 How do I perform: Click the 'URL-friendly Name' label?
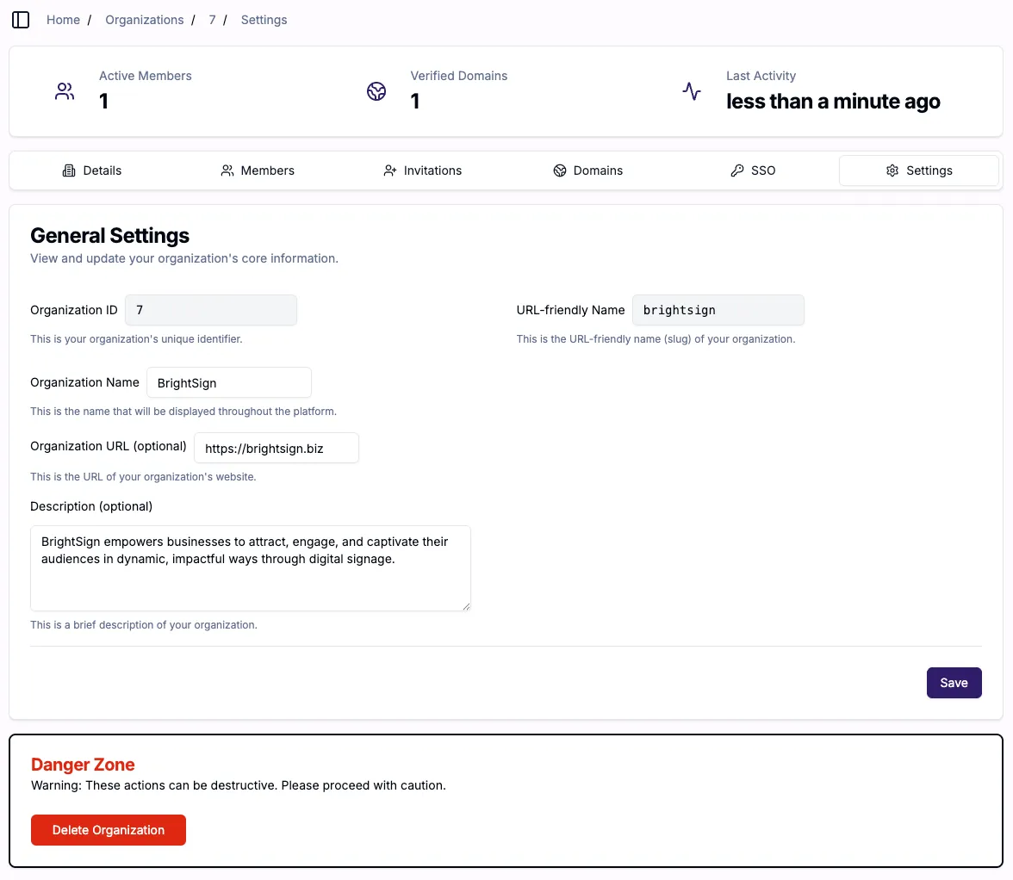(570, 310)
